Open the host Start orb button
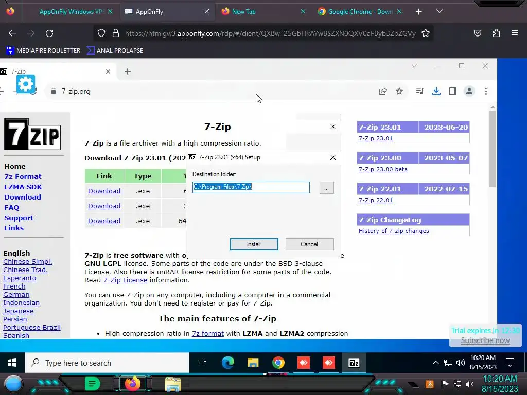The width and height of the screenshot is (527, 395). (13, 384)
